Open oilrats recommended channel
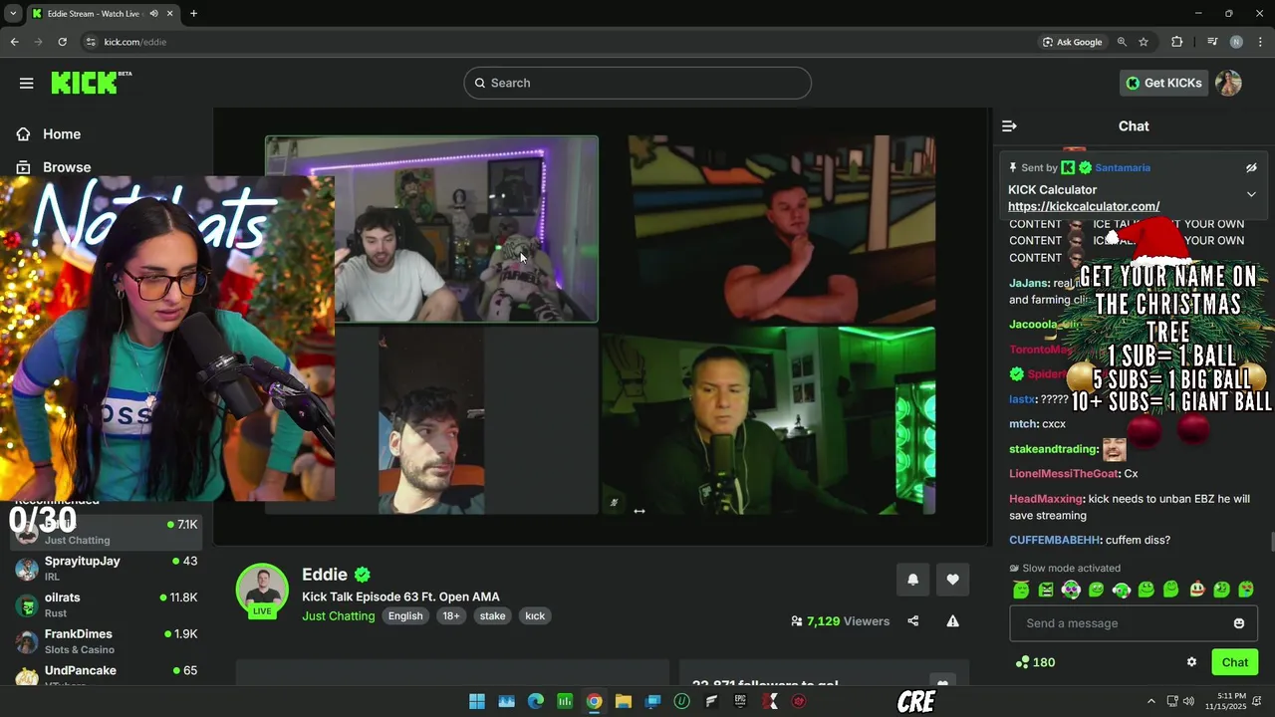The width and height of the screenshot is (1275, 717). point(107,604)
